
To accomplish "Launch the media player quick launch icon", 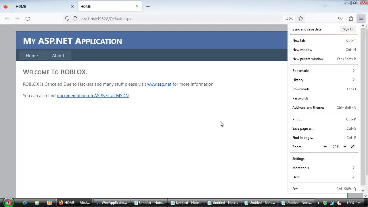I will [49, 203].
